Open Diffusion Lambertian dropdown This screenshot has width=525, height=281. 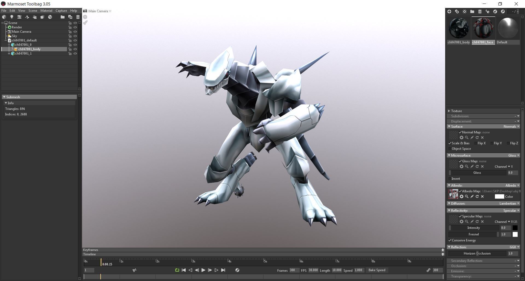click(509, 204)
